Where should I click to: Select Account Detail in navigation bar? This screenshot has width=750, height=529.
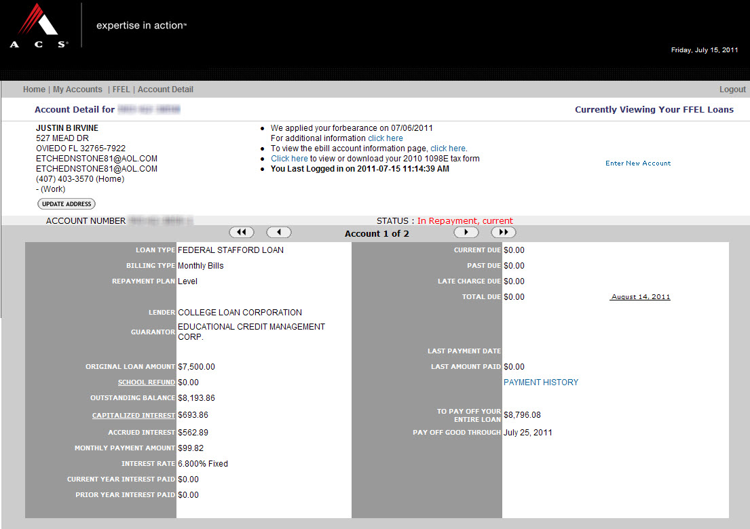pos(166,90)
